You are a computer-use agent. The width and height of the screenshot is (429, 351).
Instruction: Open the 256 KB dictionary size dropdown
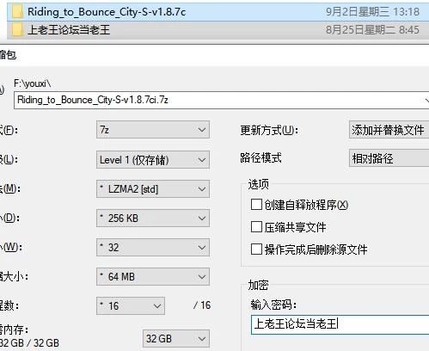pyautogui.click(x=153, y=219)
